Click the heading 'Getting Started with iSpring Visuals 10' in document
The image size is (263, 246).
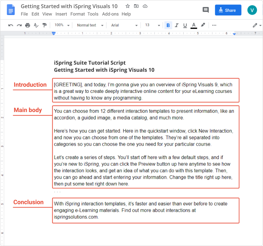point(104,70)
